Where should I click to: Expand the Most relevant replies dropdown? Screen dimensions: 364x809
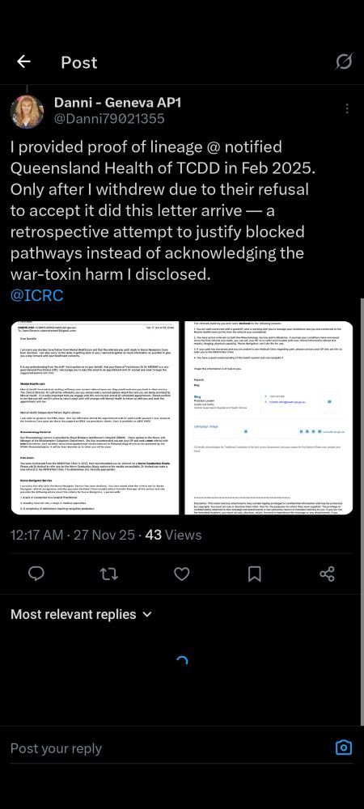click(82, 615)
